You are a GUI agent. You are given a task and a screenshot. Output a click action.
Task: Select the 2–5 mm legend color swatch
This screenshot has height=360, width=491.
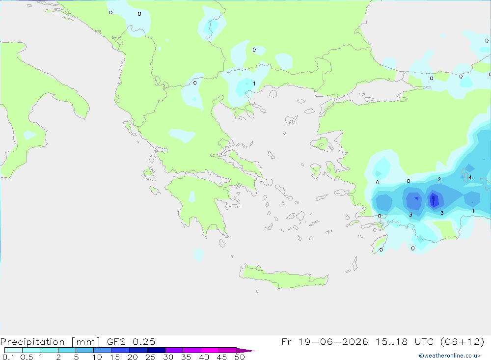point(67,350)
